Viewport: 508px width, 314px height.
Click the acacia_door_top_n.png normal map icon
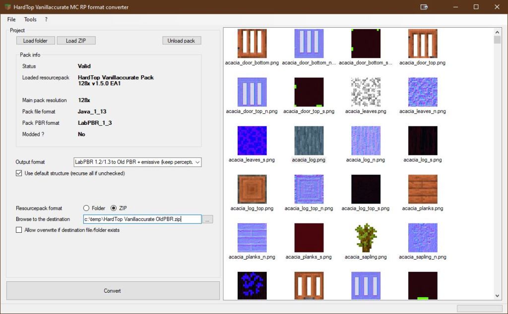pos(252,92)
